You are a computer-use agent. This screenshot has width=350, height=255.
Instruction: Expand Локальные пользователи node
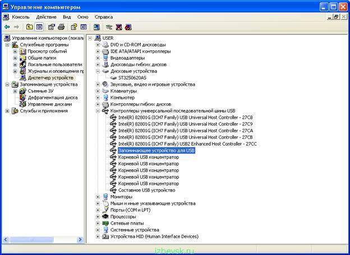tap(15, 64)
